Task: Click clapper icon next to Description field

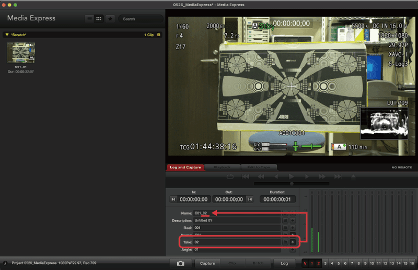Action: pyautogui.click(x=285, y=220)
